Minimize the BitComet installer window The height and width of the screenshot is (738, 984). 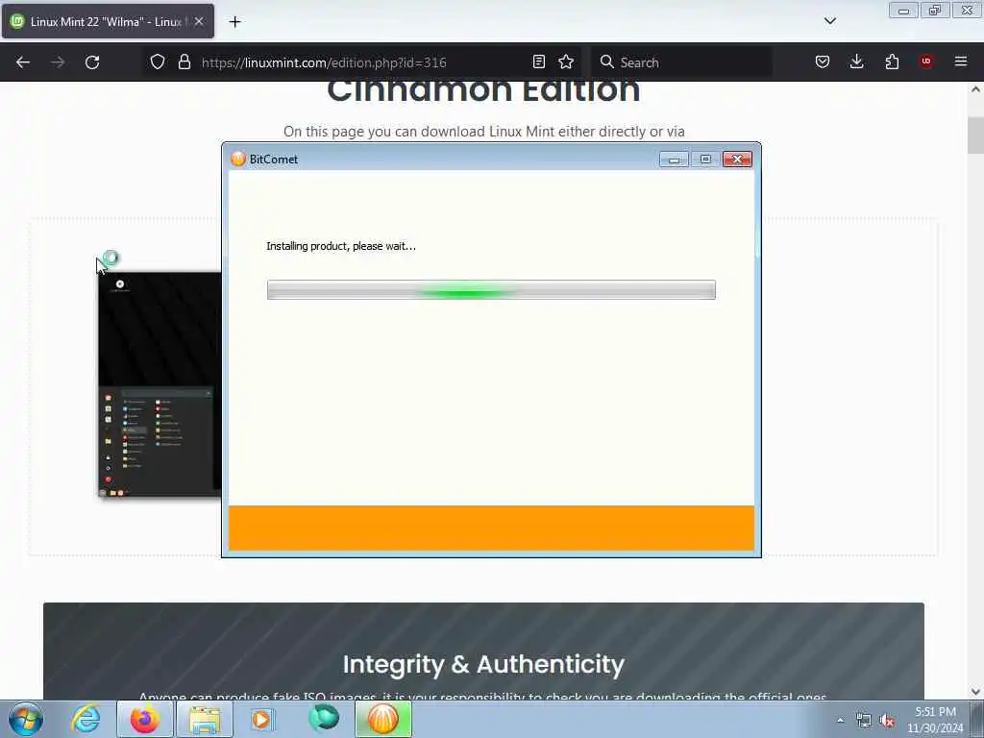(x=674, y=160)
